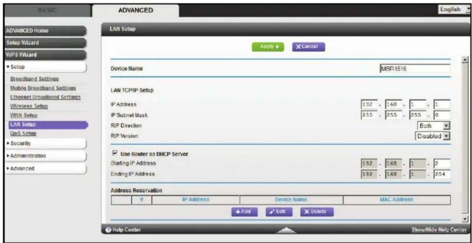This screenshot has width=472, height=243.
Task: Open QoS Setup page
Action: coord(23,133)
